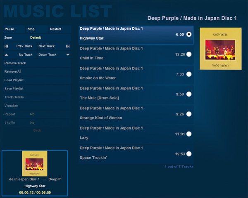Click the up arrow triangle icon
248x198 pixels.
pyautogui.click(x=7, y=55)
